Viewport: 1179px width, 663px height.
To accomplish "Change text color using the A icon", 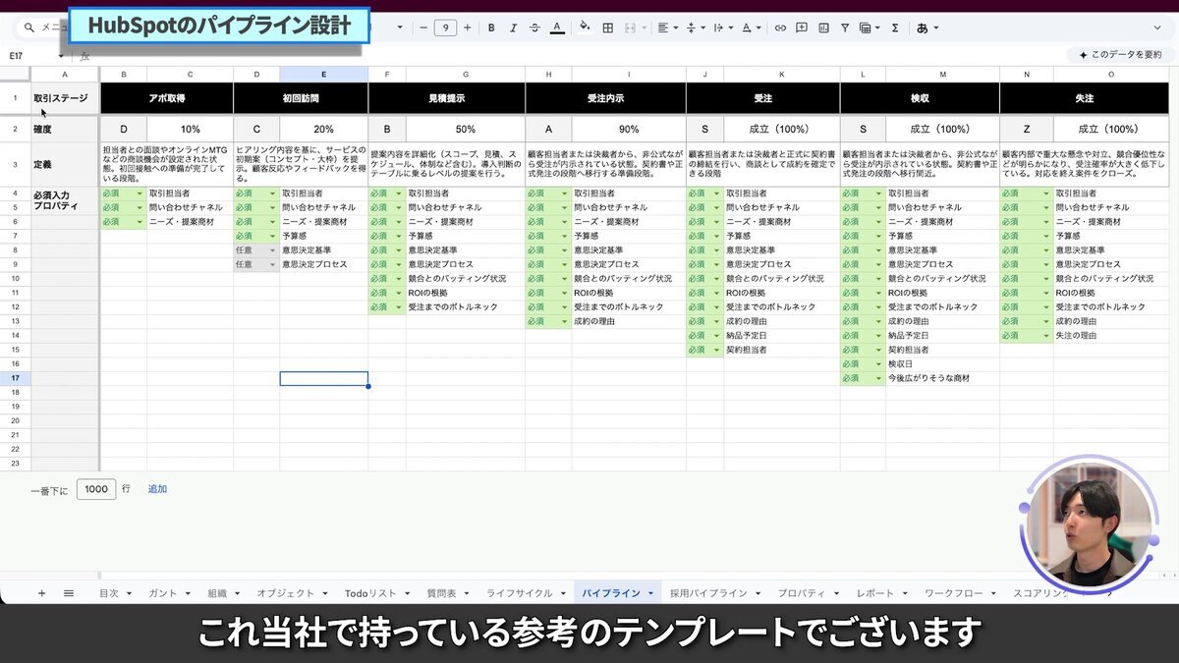I will coord(557,28).
